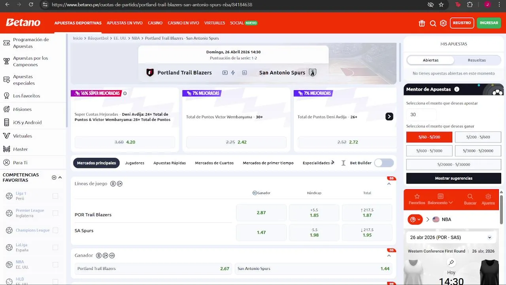Click the Betano logo
This screenshot has width=506, height=285.
[23, 23]
